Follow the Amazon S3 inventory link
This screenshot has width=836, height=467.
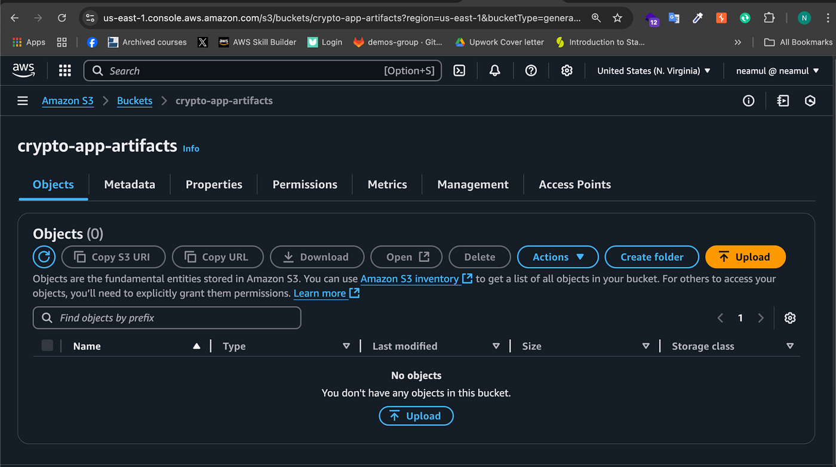[x=416, y=278]
